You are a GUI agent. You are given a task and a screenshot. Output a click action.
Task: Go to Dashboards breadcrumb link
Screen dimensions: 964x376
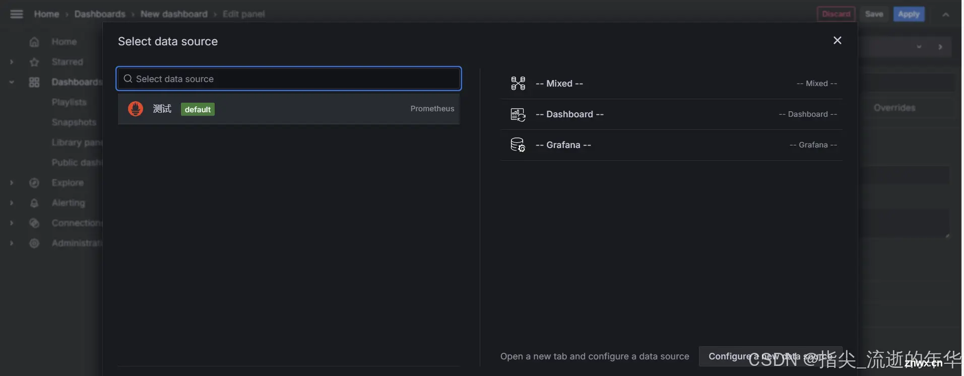point(100,14)
